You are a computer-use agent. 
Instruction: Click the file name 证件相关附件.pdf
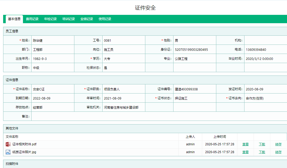24,144
